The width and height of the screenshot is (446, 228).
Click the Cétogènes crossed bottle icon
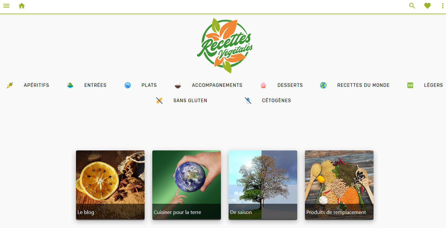248,101
